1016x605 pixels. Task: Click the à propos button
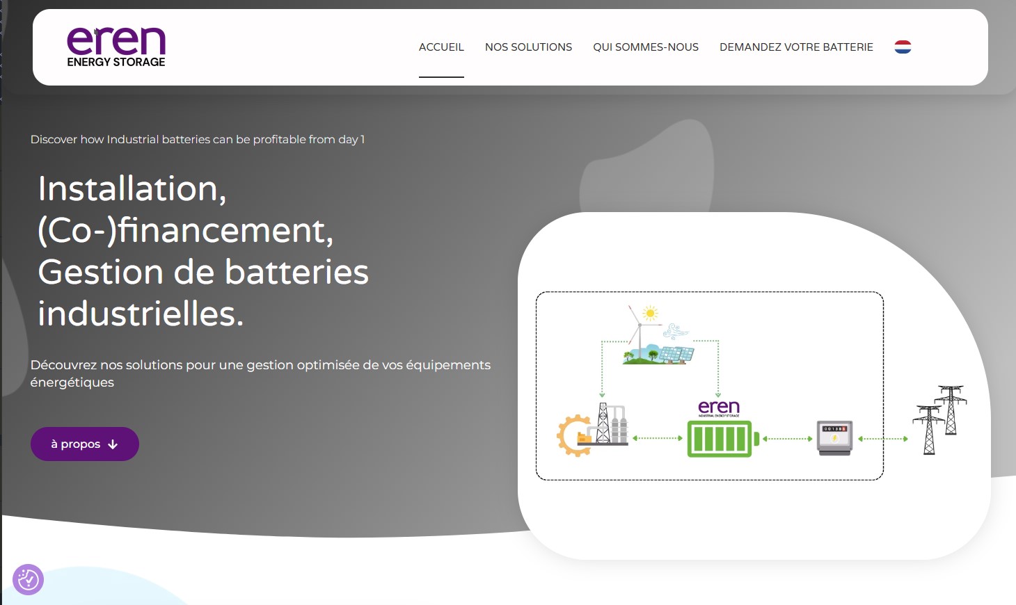(85, 444)
